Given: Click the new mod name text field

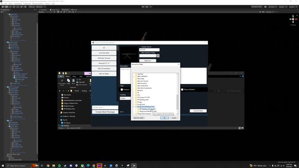Looking at the screenshot, I should [105, 107].
